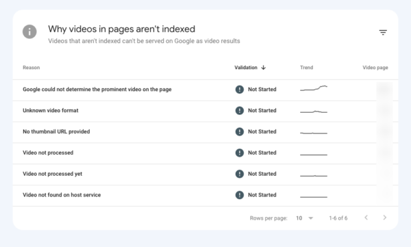The image size is (411, 247).
Task: Click the rows per page value 10
Action: tap(299, 218)
